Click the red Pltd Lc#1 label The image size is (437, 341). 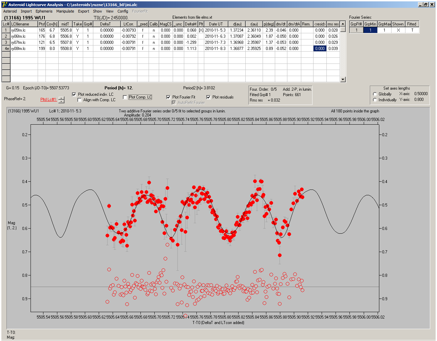click(x=49, y=100)
